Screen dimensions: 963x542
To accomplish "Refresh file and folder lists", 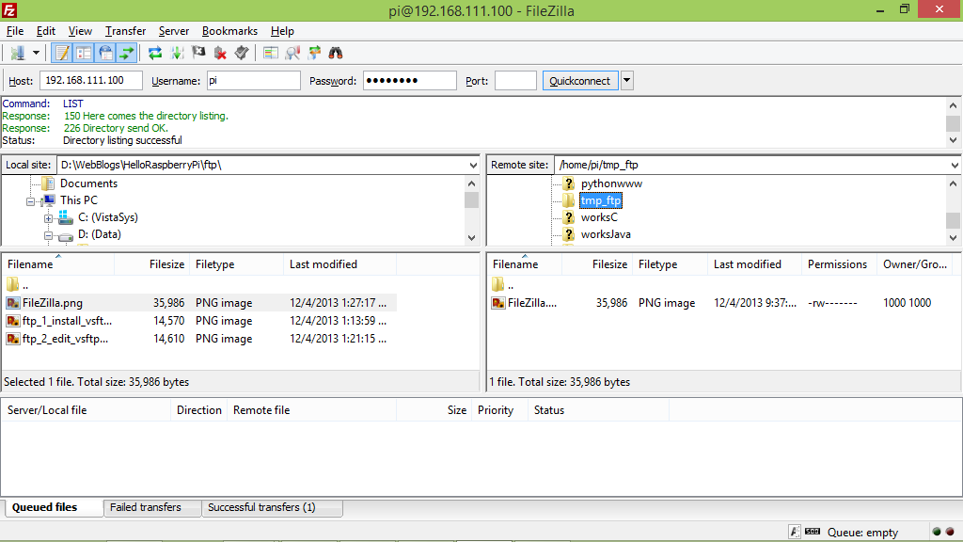I will tap(155, 53).
